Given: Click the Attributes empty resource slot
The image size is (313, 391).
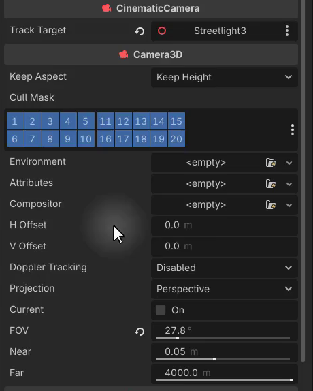Looking at the screenshot, I should click(206, 184).
